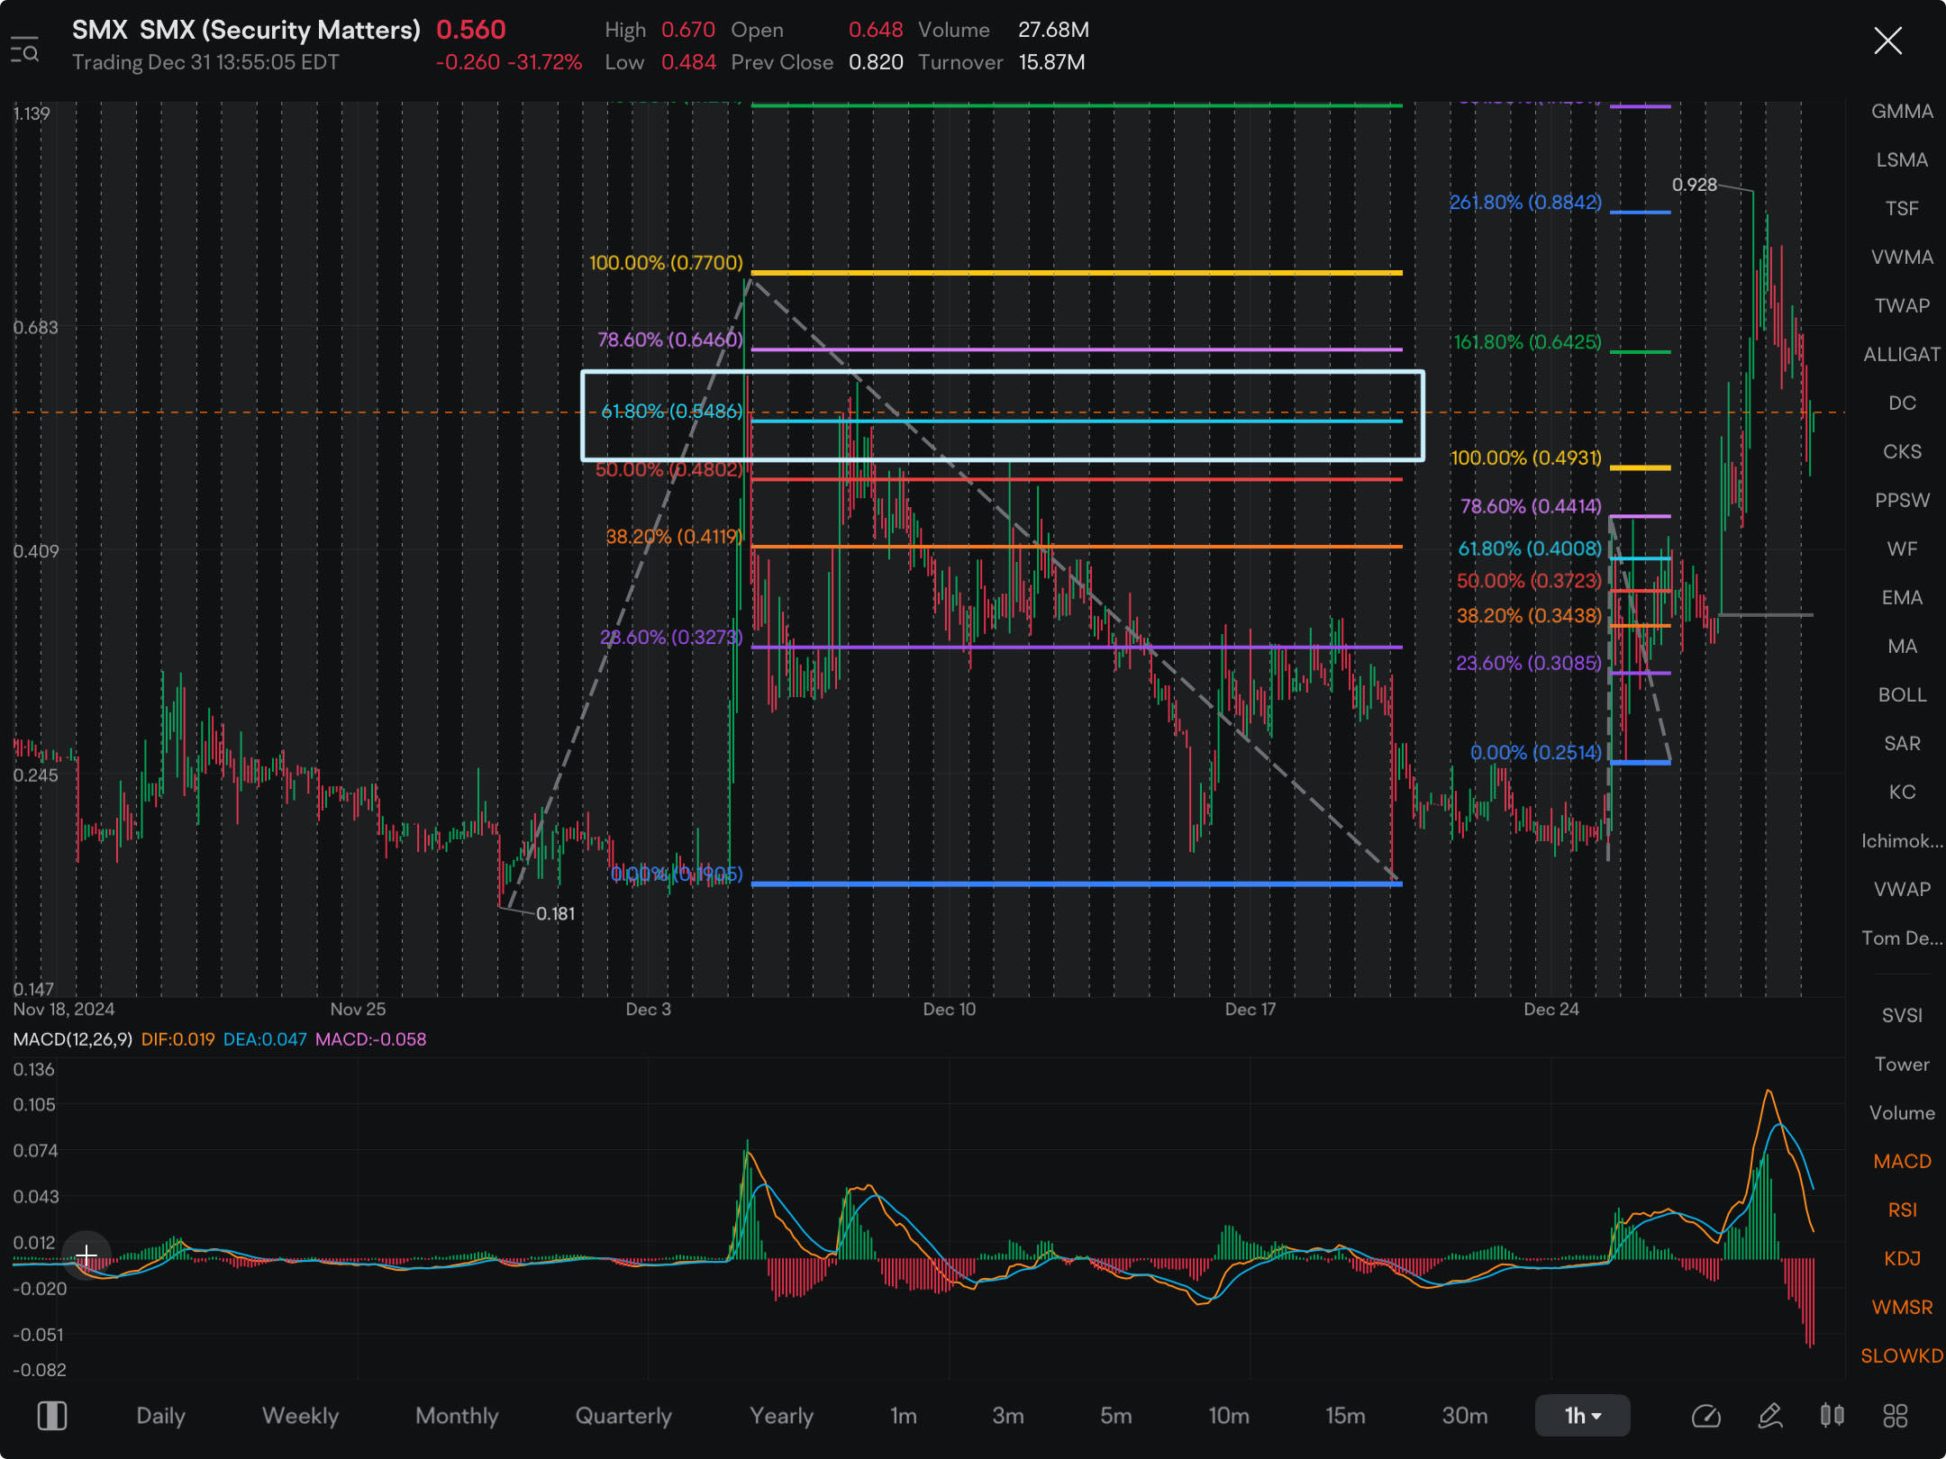Click the Dec 10 date axis label
The width and height of the screenshot is (1946, 1459).
[x=950, y=1010]
